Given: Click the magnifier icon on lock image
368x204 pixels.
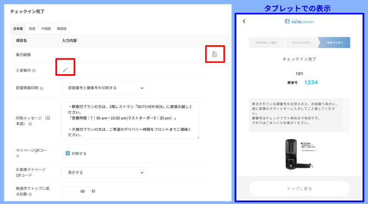Looking at the screenshot, I should 311,165.
